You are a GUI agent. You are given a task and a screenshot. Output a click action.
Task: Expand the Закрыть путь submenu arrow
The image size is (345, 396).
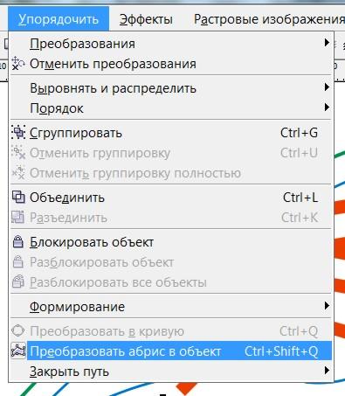[327, 371]
